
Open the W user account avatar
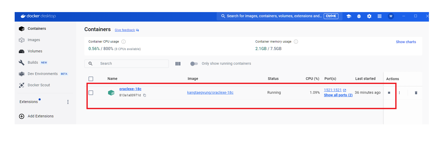coord(391,16)
